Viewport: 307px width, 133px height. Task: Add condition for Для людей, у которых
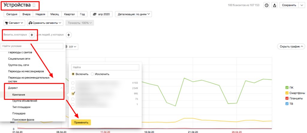pos(69,35)
